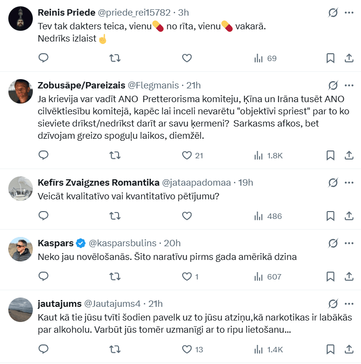
Task: Open Reinis Priede's profile avatar
Action: coord(21,19)
